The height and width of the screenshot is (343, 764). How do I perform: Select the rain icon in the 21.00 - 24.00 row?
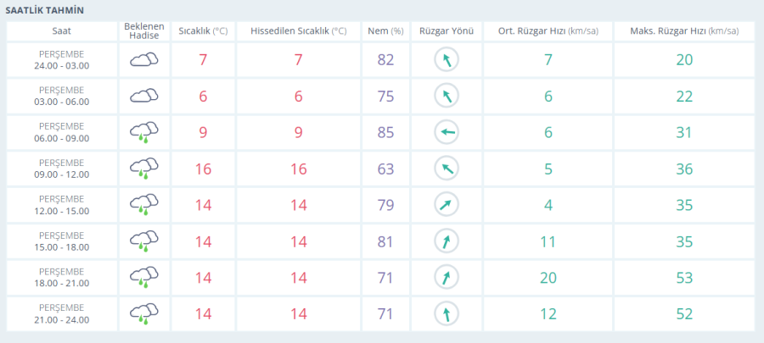(x=144, y=315)
